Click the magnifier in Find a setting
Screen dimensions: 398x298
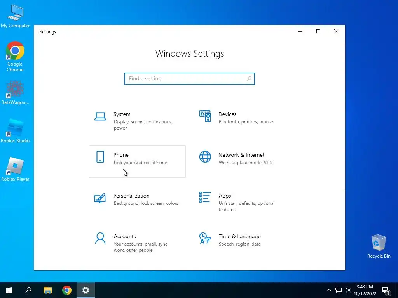click(x=249, y=78)
